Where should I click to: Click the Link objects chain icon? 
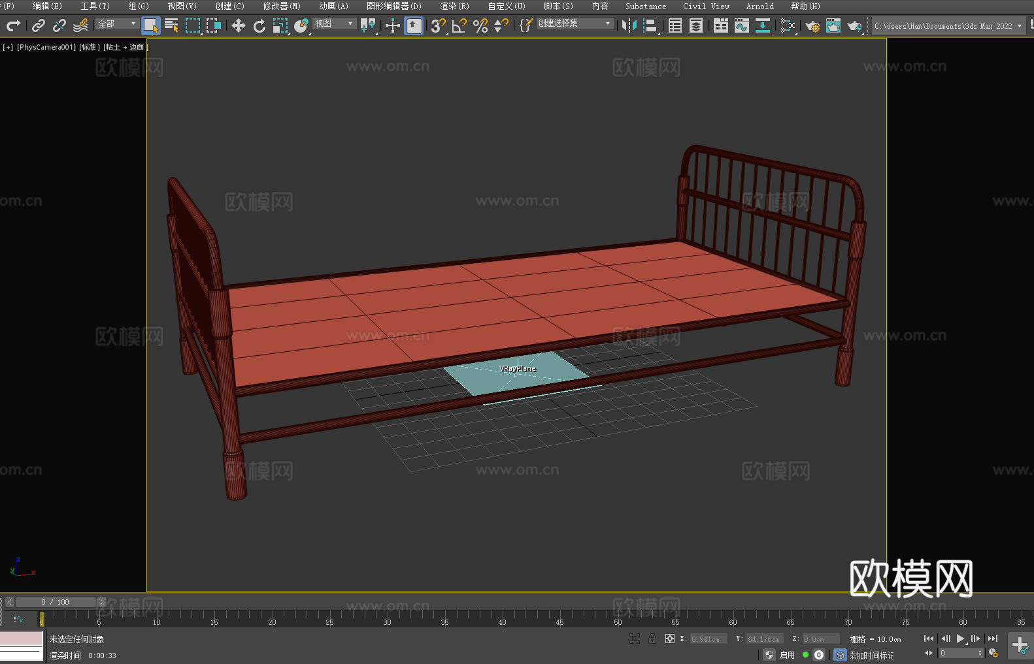(x=39, y=26)
